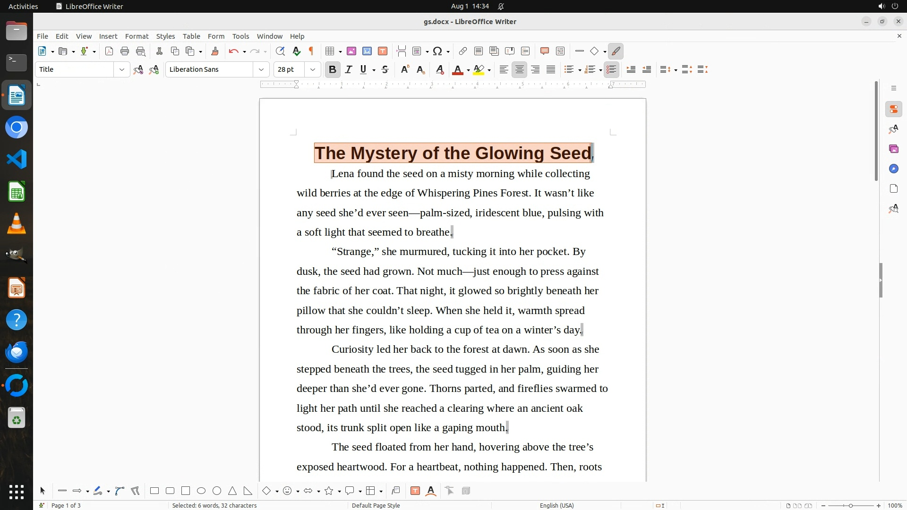
Task: Open Thunderbird from the Ubuntu dock
Action: (17, 353)
